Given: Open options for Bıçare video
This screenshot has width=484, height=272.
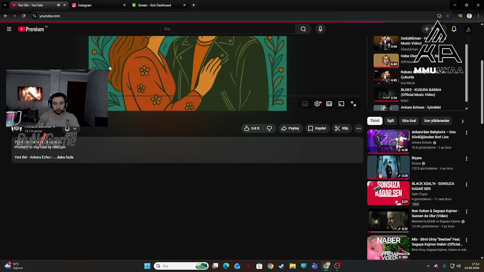Looking at the screenshot, I should pyautogui.click(x=467, y=159).
